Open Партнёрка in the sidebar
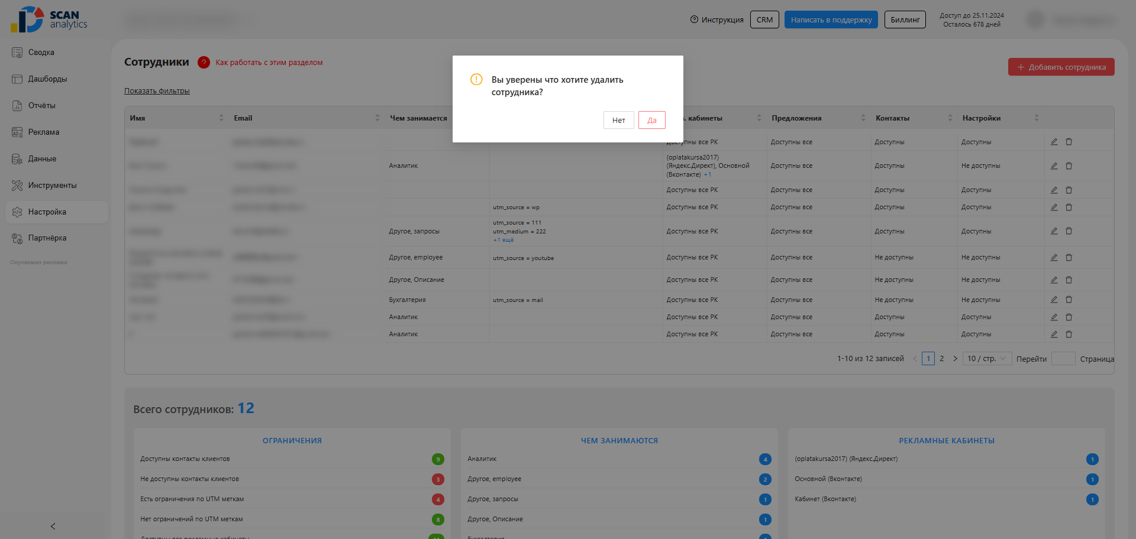The height and width of the screenshot is (539, 1136). coord(47,238)
